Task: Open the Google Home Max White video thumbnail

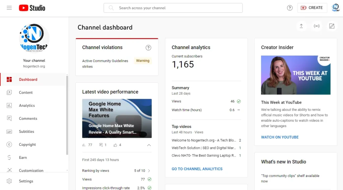Action: click(x=117, y=118)
